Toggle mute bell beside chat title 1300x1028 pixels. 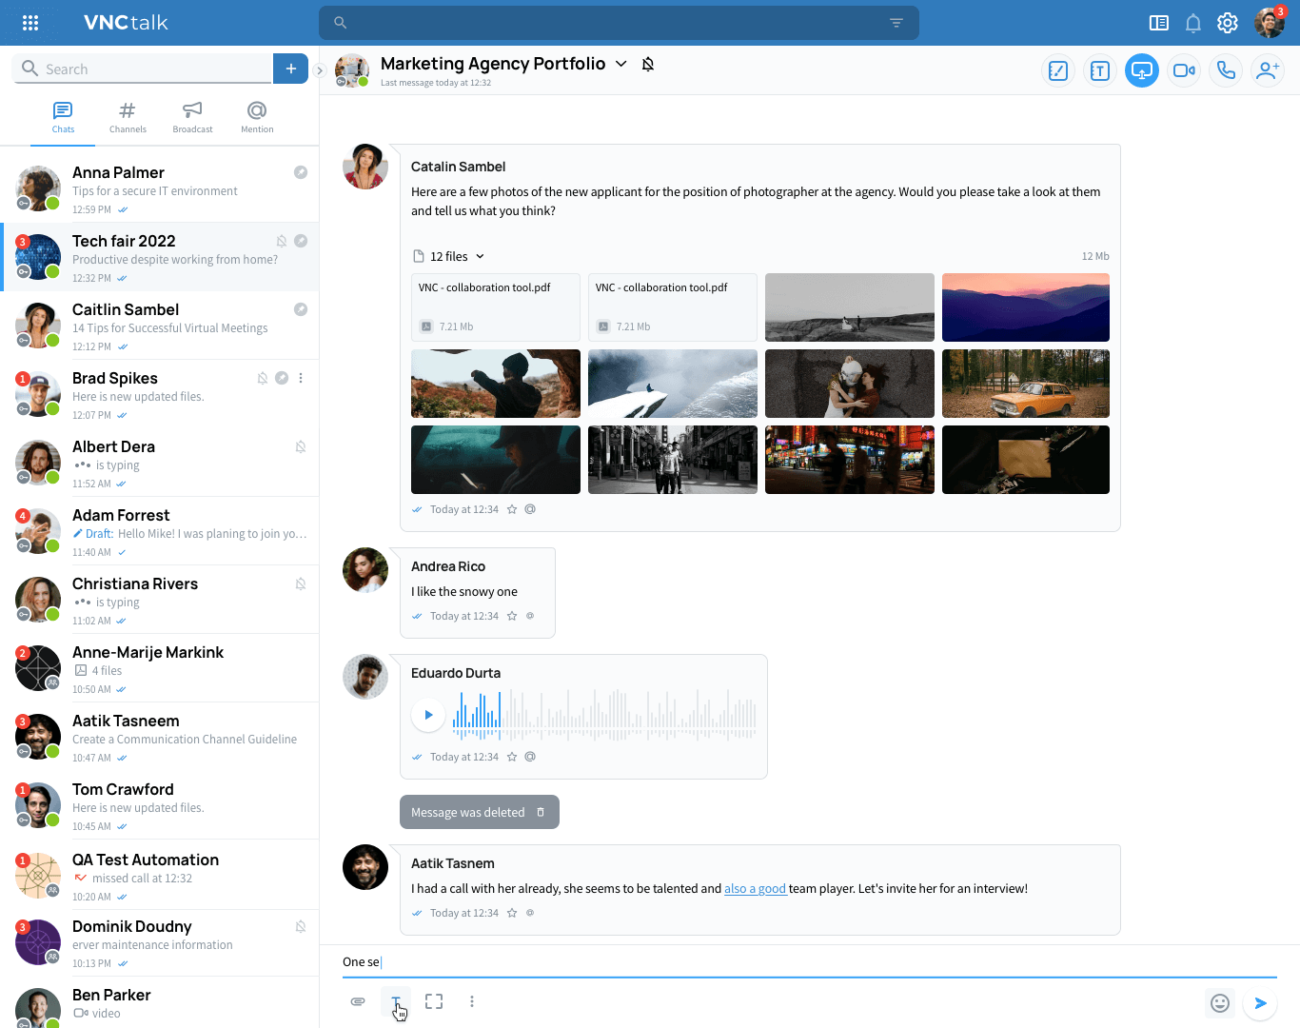(648, 64)
